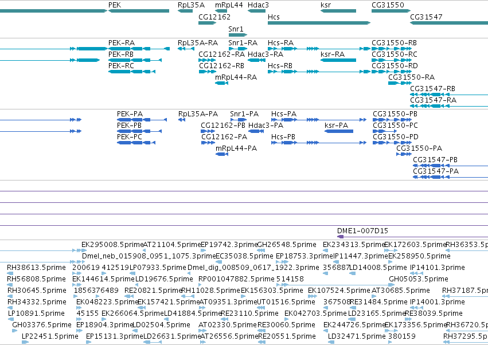The image size is (488, 345).
Task: Select the Hcs-RB transcript label
Action: click(x=280, y=66)
